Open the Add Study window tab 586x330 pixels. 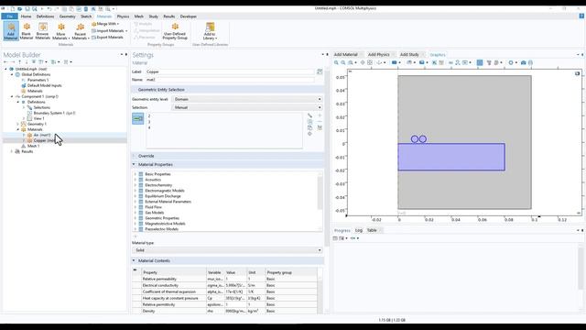[409, 55]
